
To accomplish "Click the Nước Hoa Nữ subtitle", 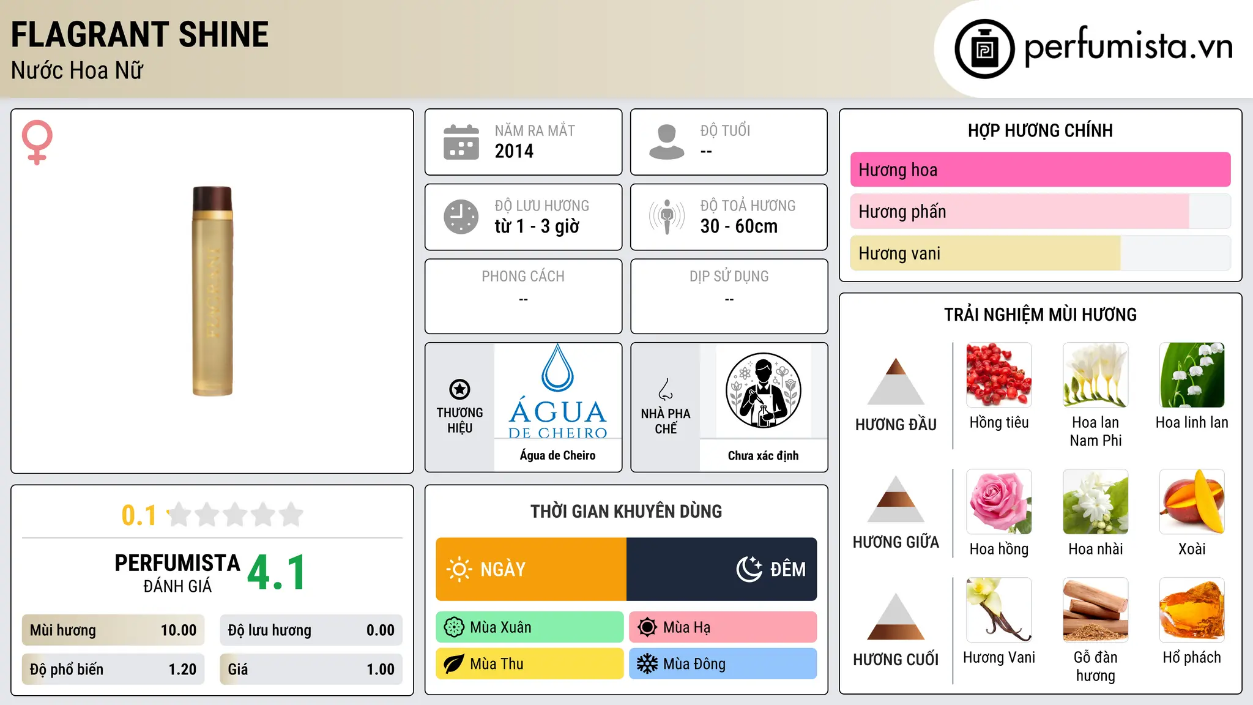I will point(76,70).
